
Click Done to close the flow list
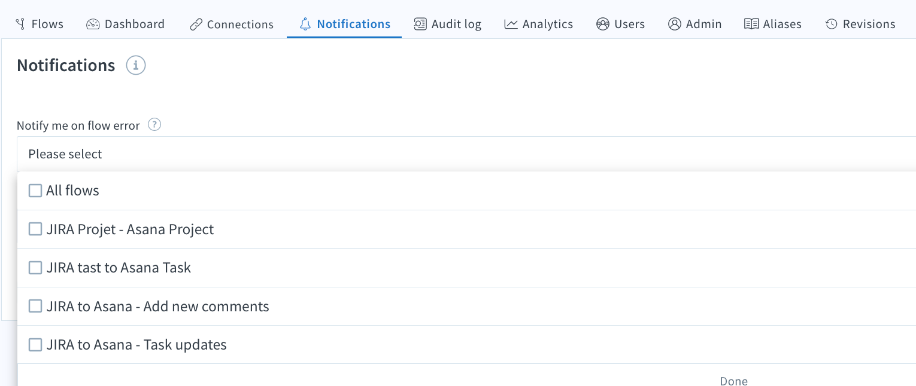point(733,381)
